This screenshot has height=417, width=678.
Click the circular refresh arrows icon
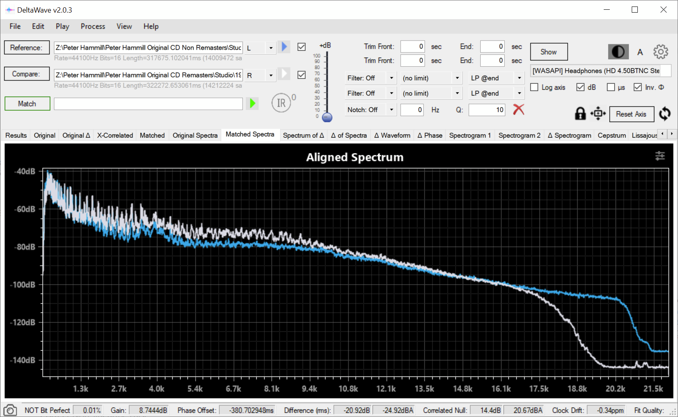(665, 114)
